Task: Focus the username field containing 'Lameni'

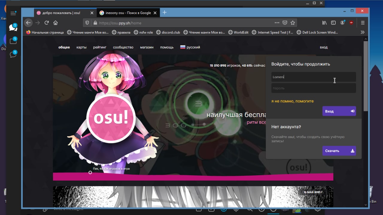Action: click(314, 77)
